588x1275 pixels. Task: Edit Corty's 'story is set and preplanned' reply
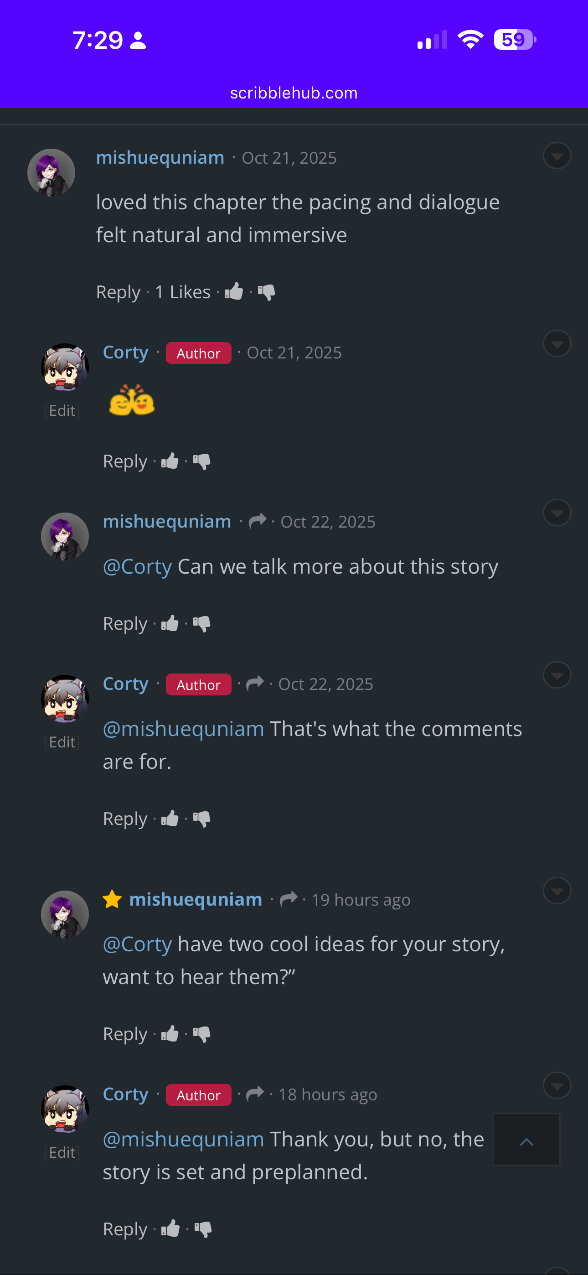pos(62,1152)
